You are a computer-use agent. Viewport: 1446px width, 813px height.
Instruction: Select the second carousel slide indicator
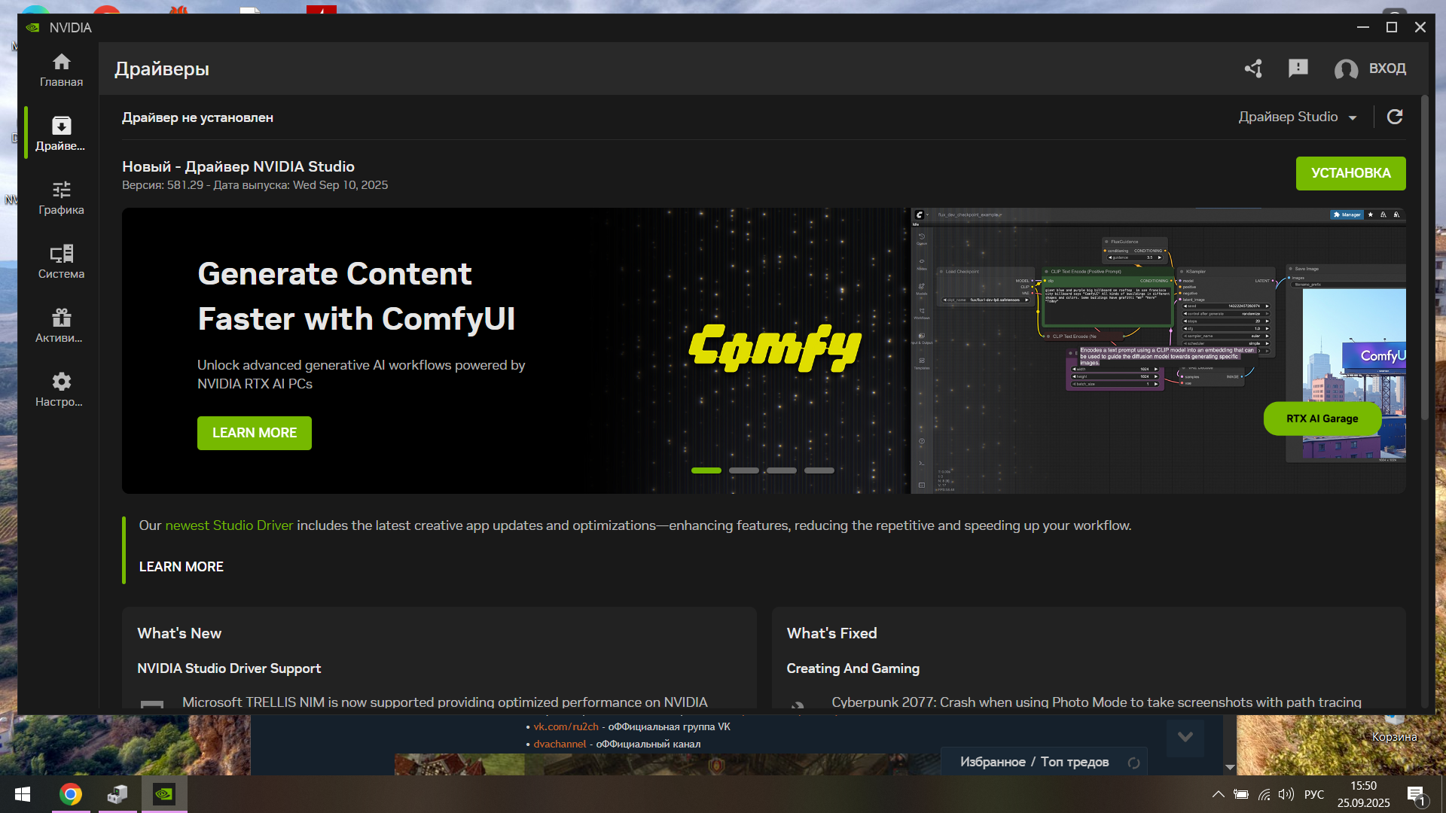(743, 470)
